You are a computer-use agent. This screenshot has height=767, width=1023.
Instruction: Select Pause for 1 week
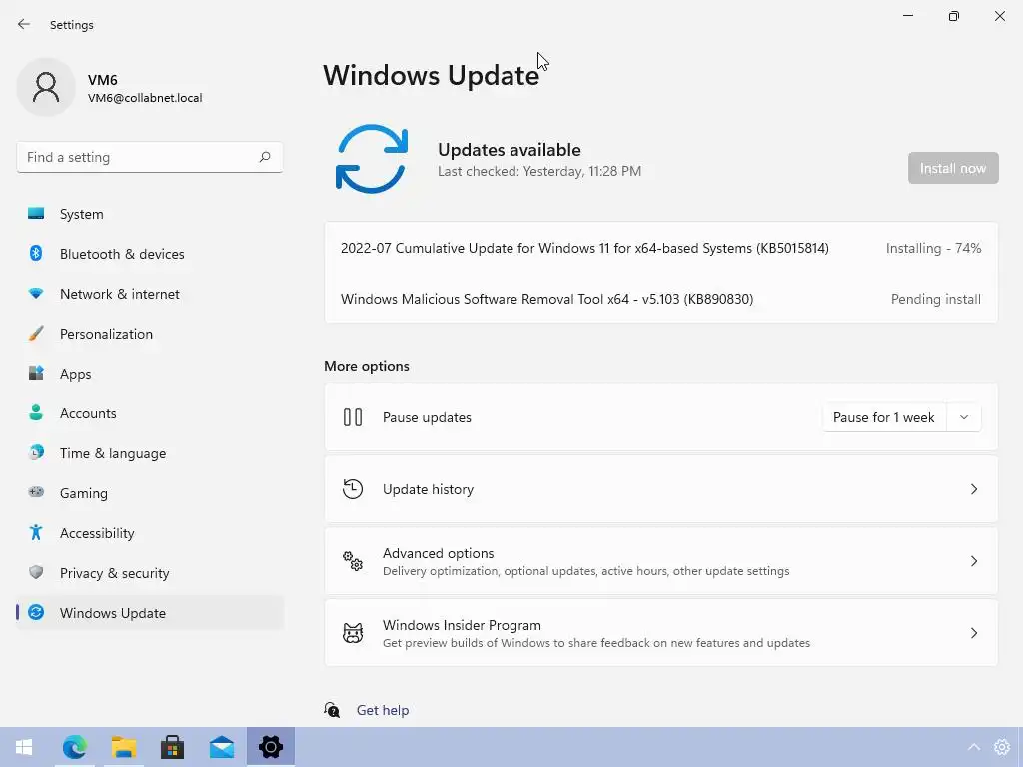coord(884,417)
